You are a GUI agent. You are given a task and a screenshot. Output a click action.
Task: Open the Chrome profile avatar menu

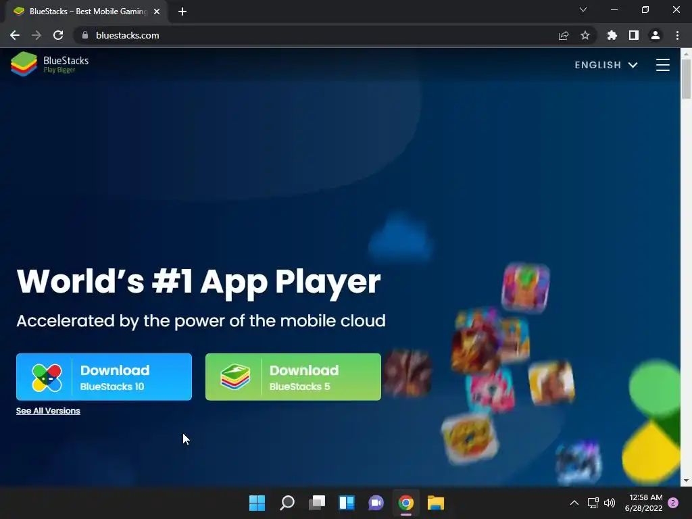tap(656, 35)
